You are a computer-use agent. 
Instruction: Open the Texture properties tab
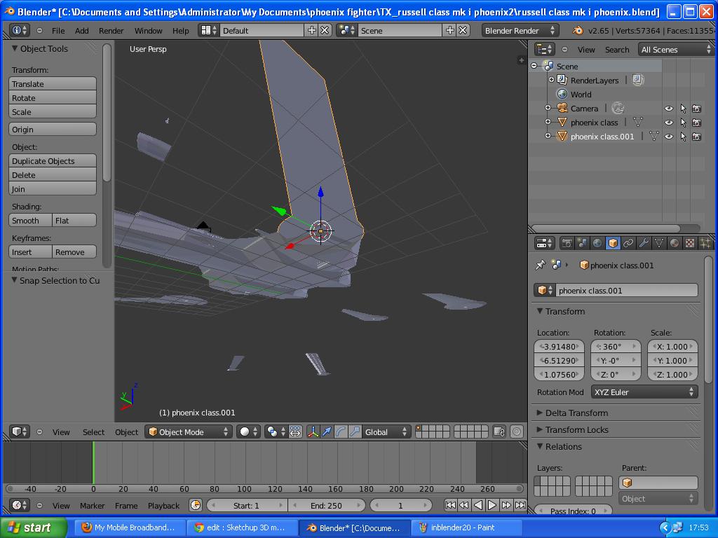689,243
